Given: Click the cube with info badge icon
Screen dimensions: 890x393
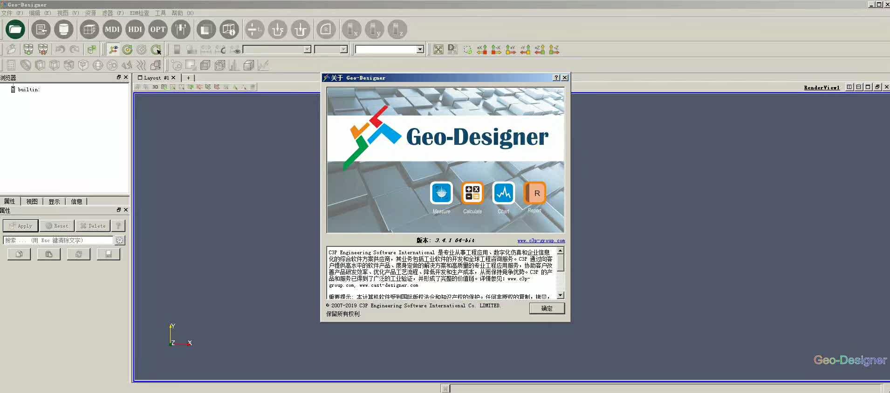Looking at the screenshot, I should coord(229,29).
